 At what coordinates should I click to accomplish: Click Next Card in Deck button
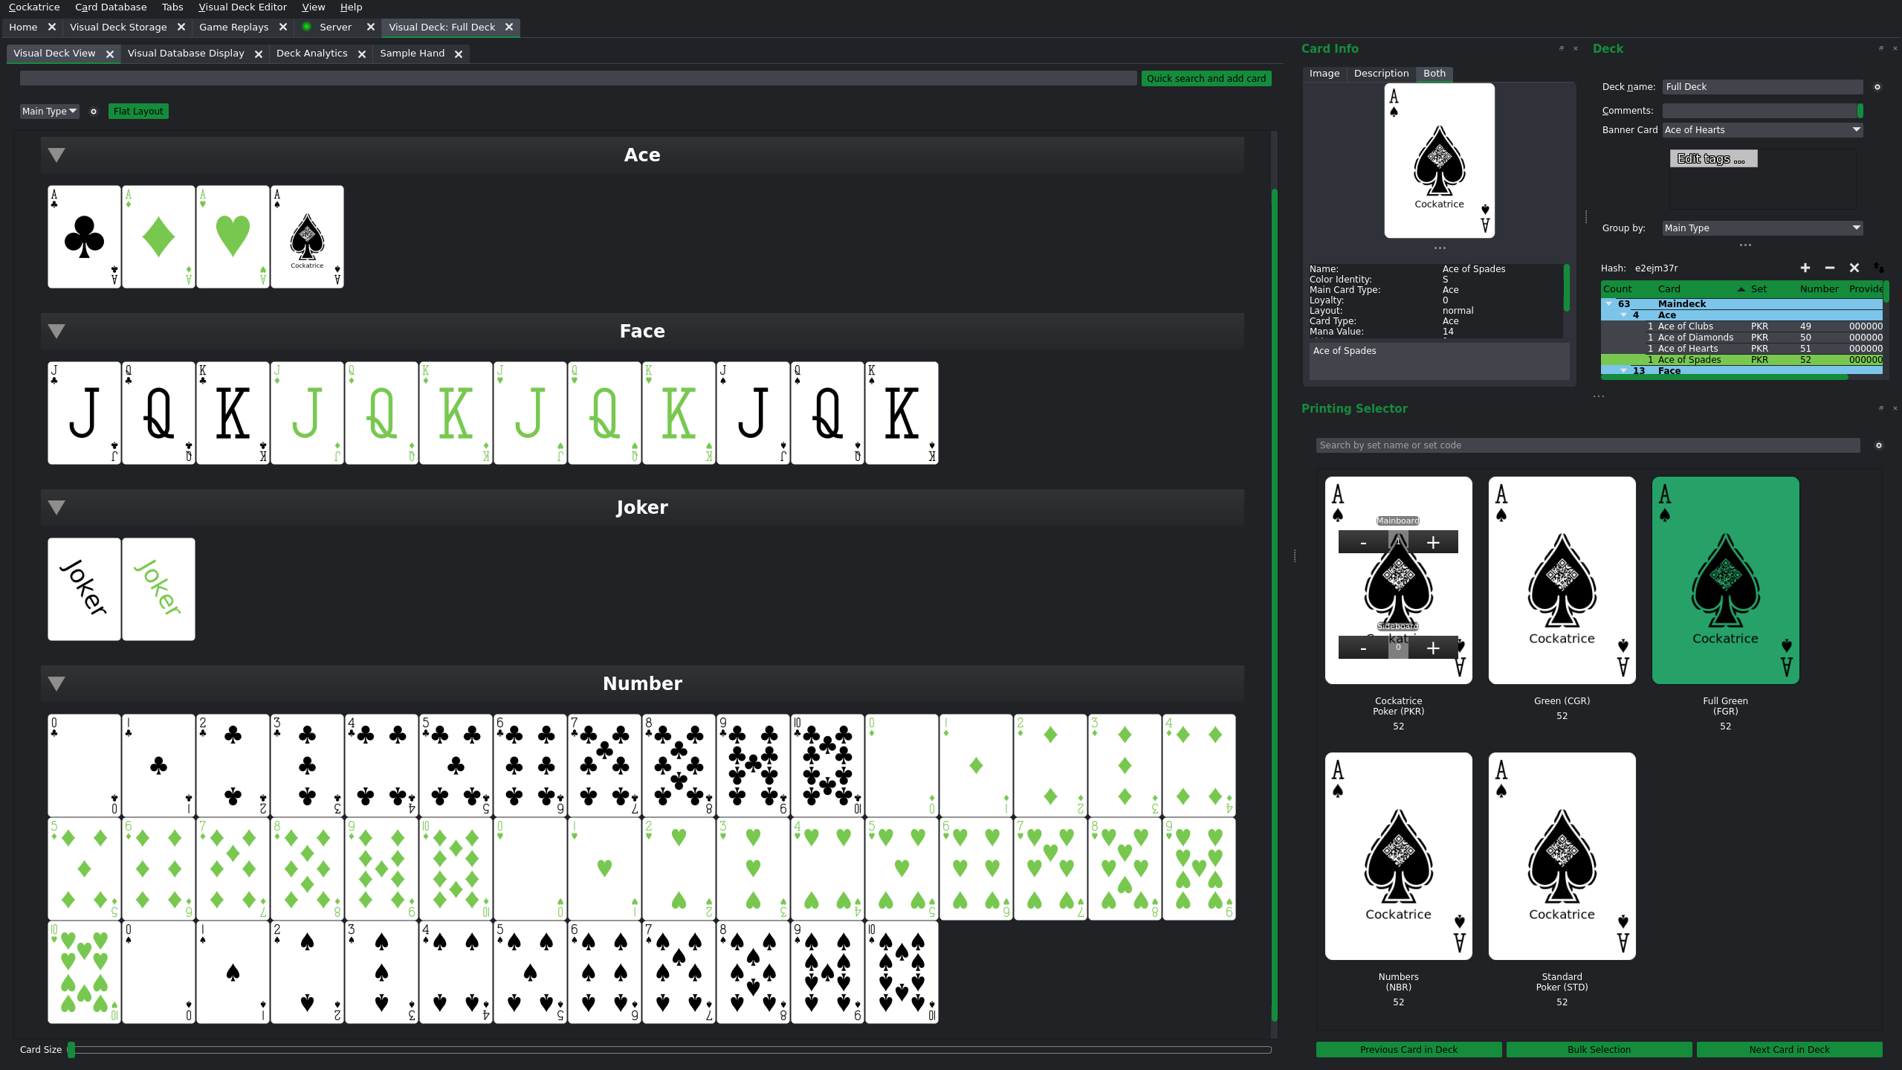click(x=1789, y=1049)
